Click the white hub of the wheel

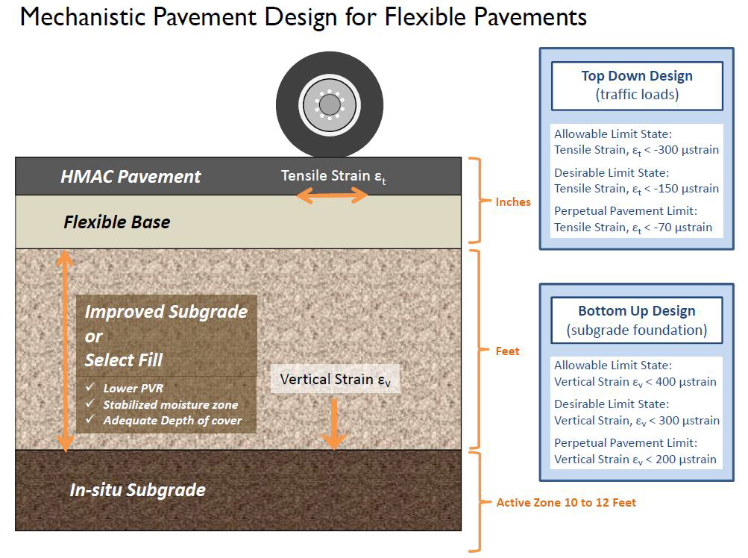pos(330,104)
